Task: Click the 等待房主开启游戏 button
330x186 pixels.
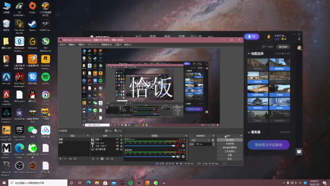Action: [268, 145]
